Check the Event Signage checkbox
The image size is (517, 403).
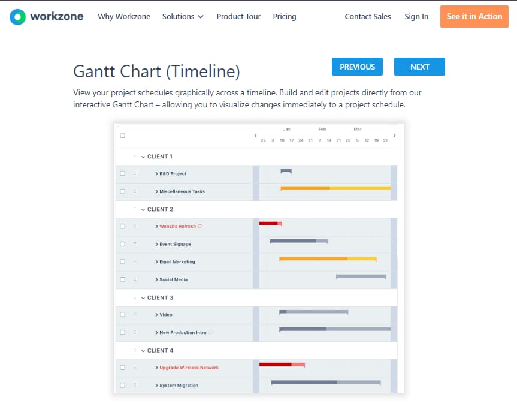[x=123, y=244]
